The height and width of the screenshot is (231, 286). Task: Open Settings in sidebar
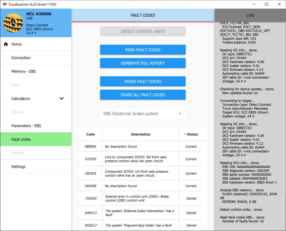(36, 167)
